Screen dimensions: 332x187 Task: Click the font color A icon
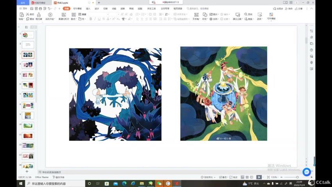108,19
